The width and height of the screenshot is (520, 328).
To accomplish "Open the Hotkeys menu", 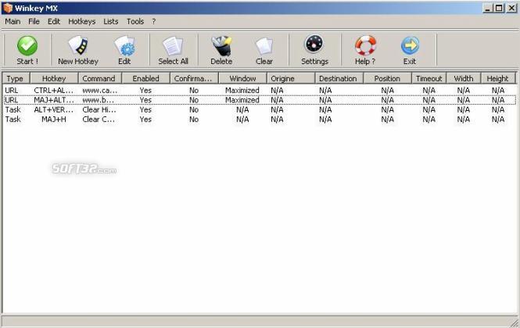I will tap(81, 22).
